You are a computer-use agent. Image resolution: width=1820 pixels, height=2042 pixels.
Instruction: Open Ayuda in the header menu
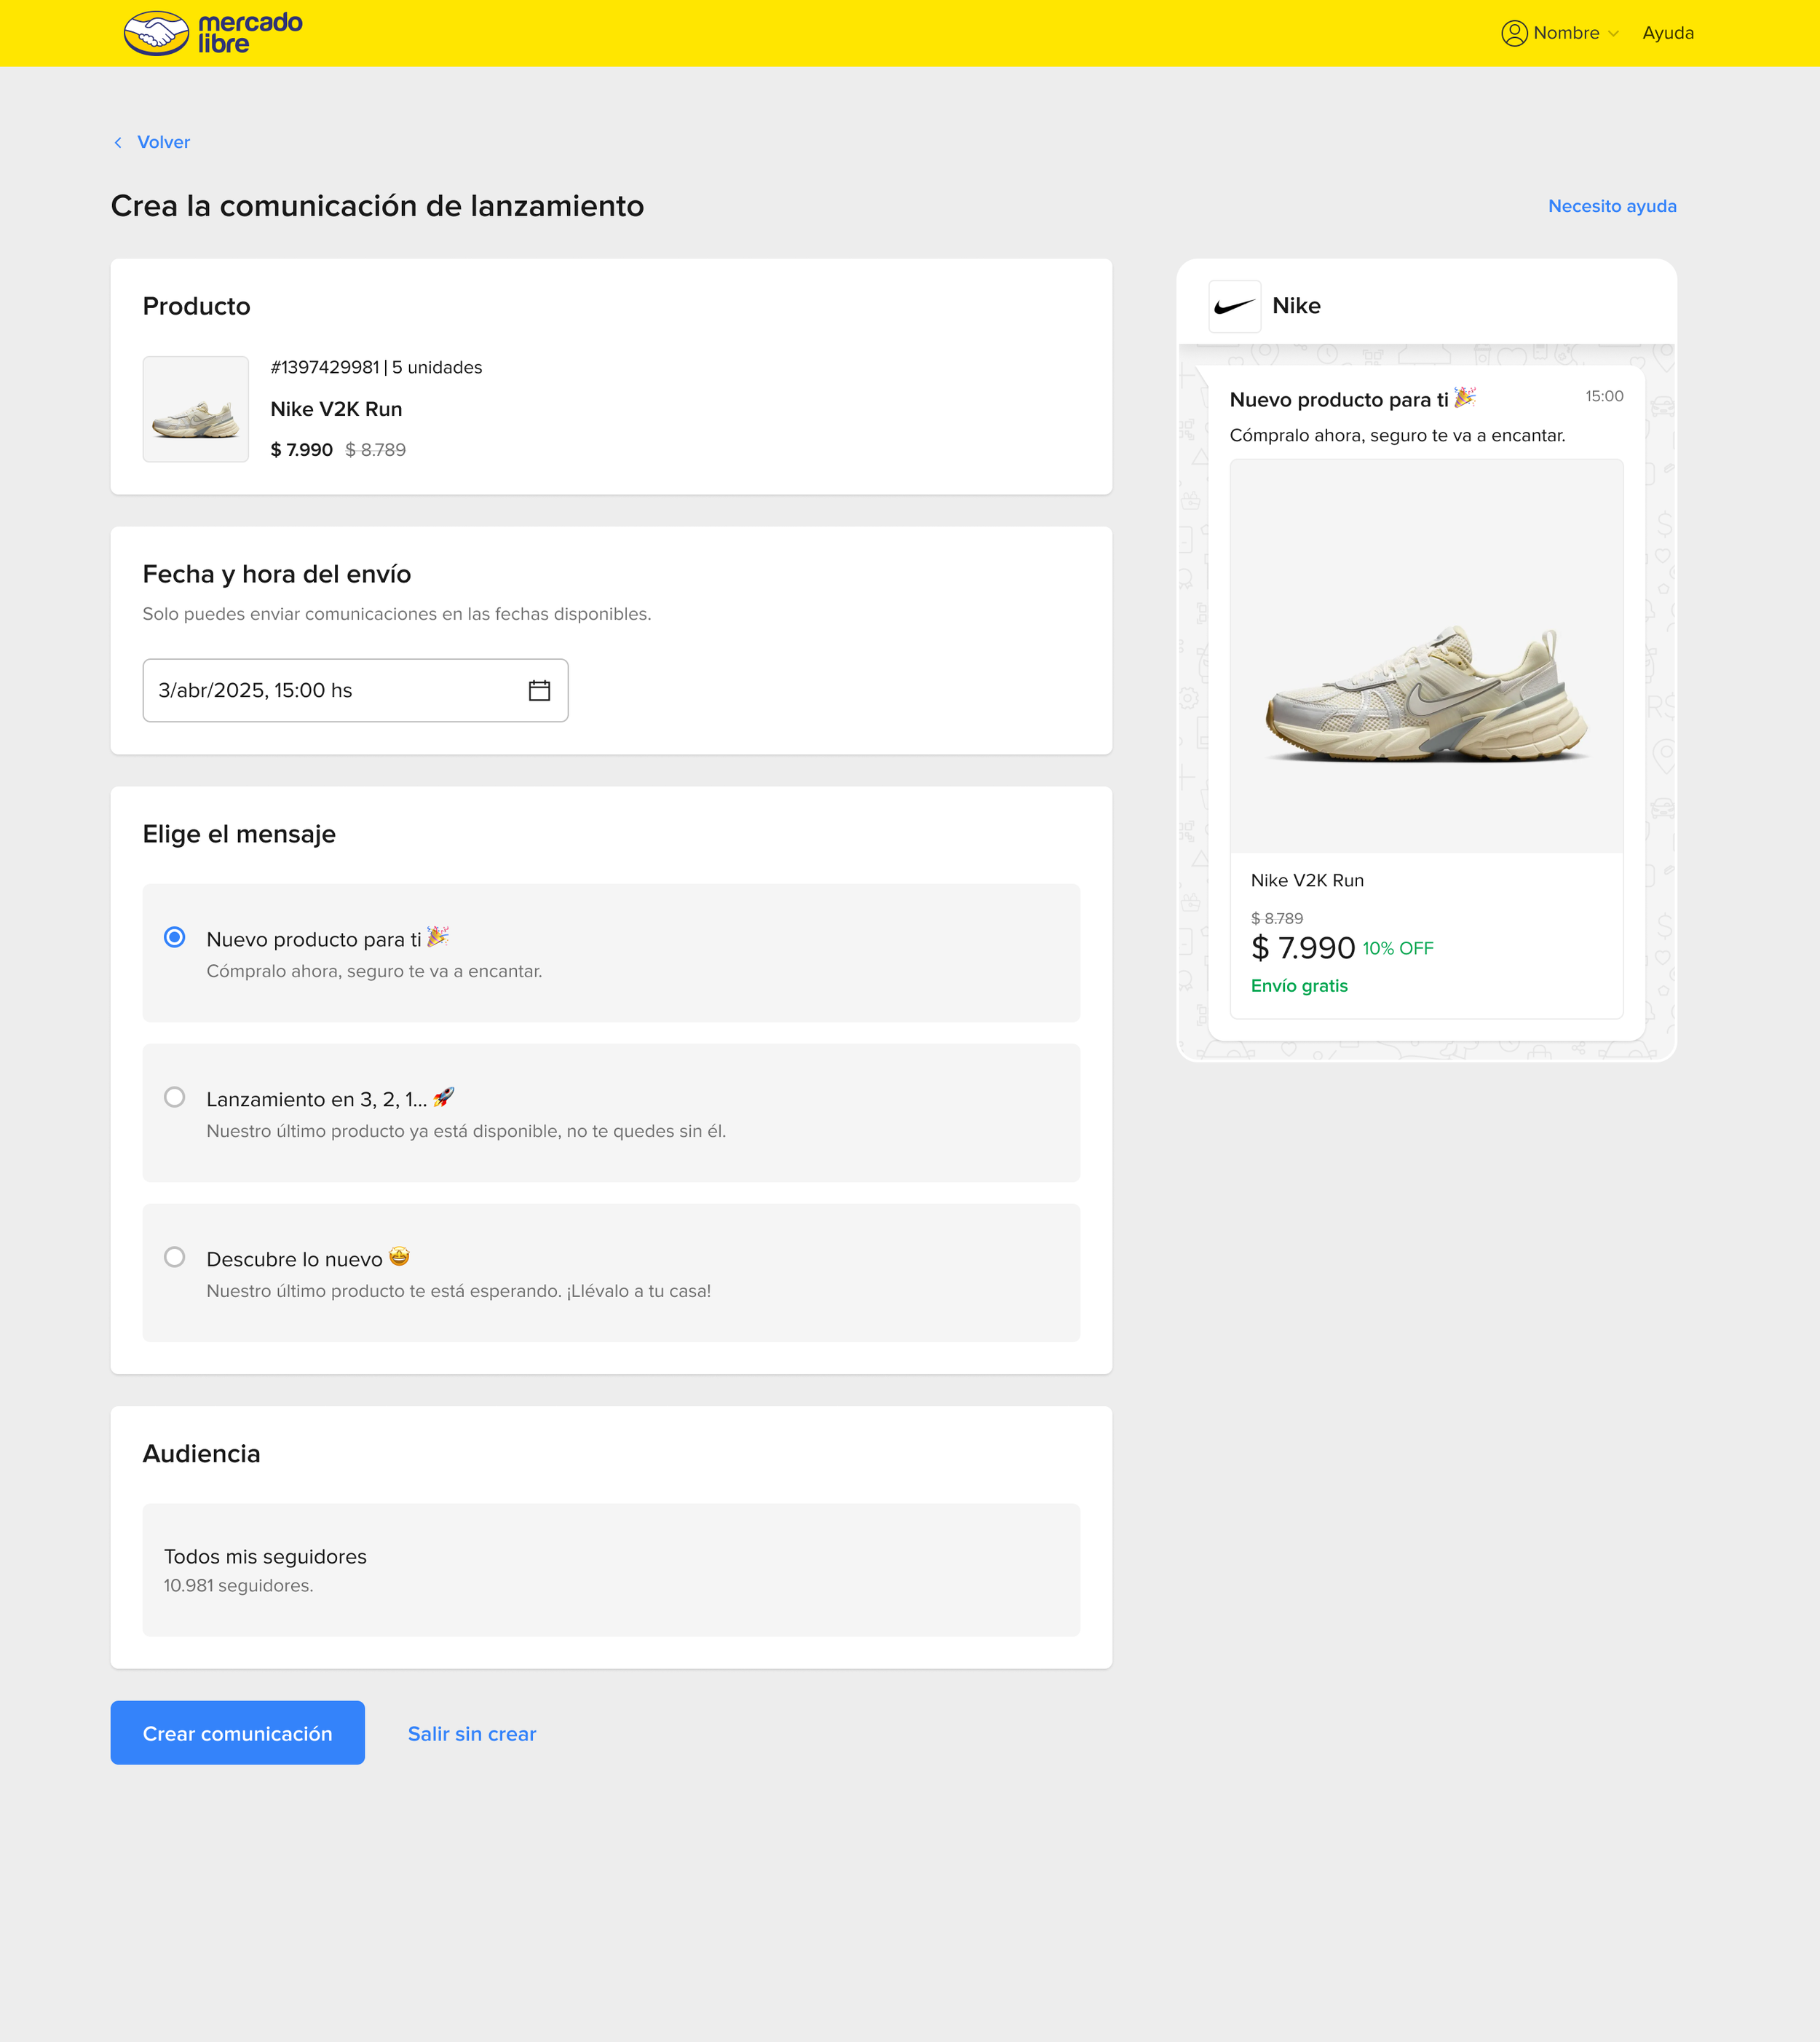click(1668, 33)
